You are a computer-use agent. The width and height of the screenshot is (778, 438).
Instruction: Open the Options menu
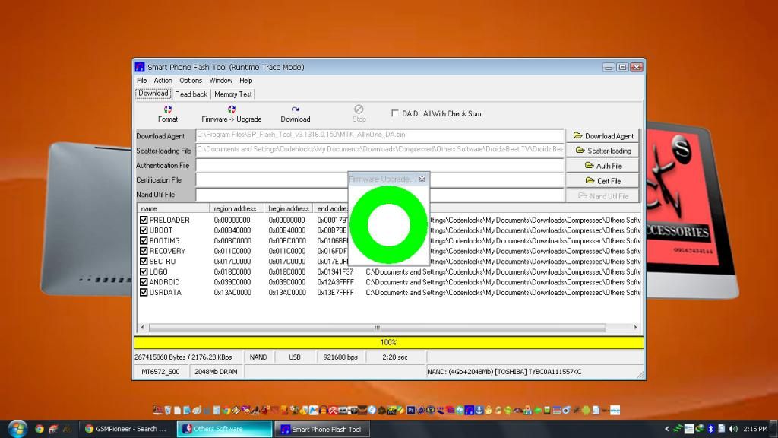(191, 80)
